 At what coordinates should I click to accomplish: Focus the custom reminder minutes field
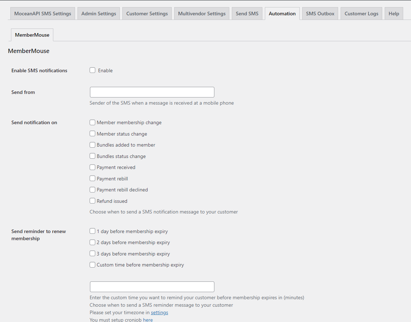click(152, 287)
